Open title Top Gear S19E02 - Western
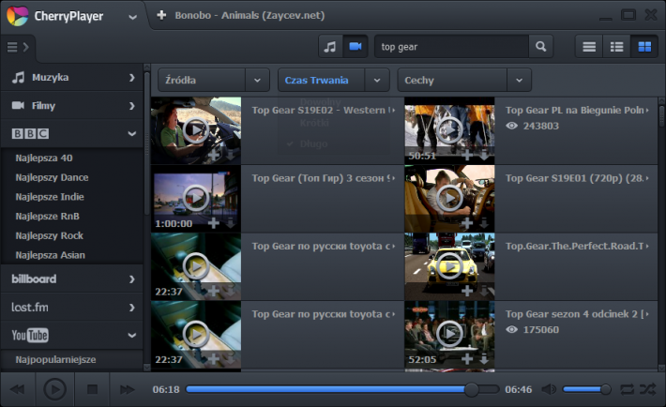 tap(319, 110)
